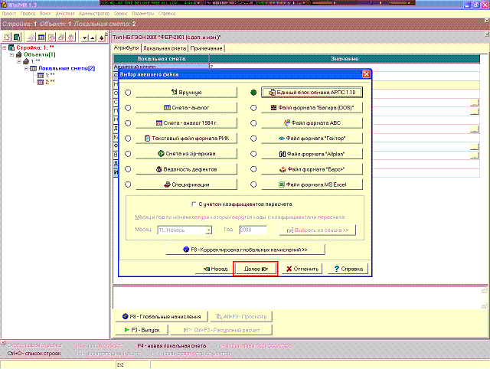Select radio for Файл формата АВС
This screenshot has width=490, height=369.
(x=253, y=123)
